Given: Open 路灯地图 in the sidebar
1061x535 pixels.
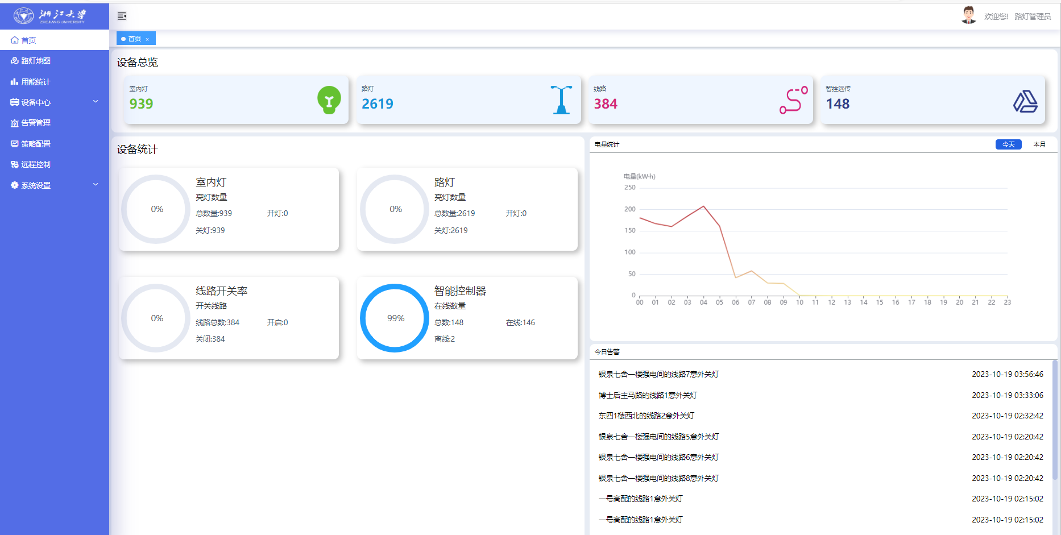Looking at the screenshot, I should click(35, 61).
